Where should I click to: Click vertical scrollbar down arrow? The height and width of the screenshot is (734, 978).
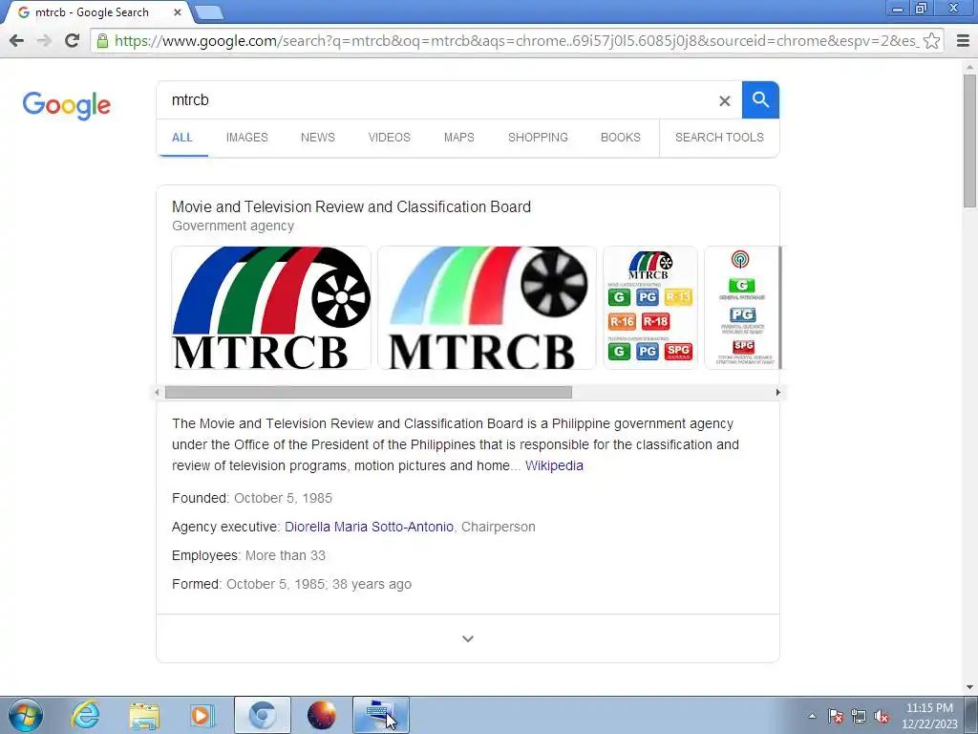969,687
